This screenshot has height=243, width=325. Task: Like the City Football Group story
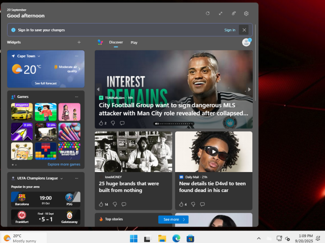point(101,123)
